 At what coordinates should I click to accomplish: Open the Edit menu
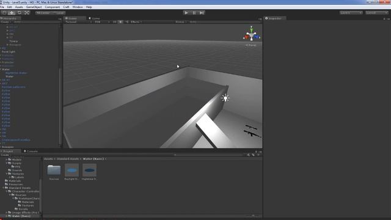(x=10, y=7)
